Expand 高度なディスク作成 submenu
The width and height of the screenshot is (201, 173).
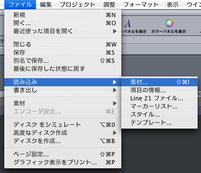pos(63,133)
